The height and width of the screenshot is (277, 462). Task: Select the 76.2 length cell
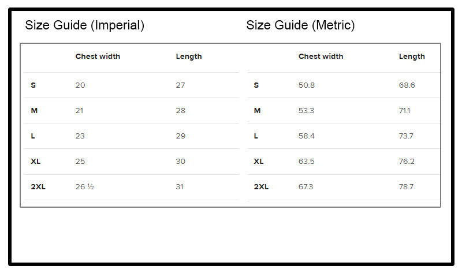(407, 162)
